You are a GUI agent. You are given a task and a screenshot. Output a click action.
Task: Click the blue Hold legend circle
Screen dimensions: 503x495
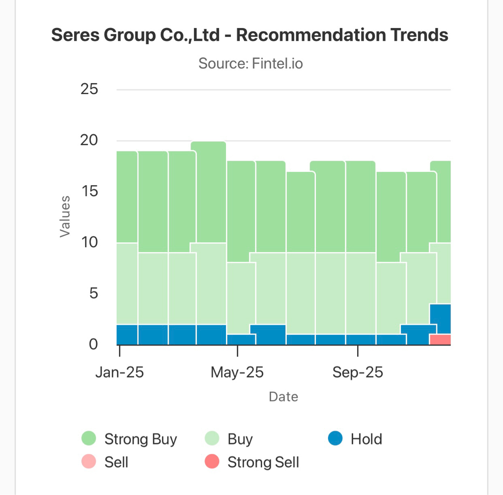335,438
